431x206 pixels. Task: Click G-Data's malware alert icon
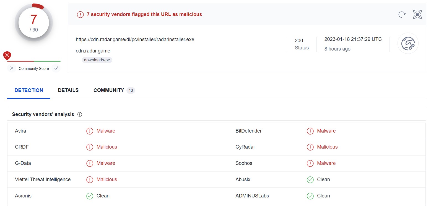point(90,163)
